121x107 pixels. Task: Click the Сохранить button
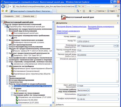(x=9, y=16)
